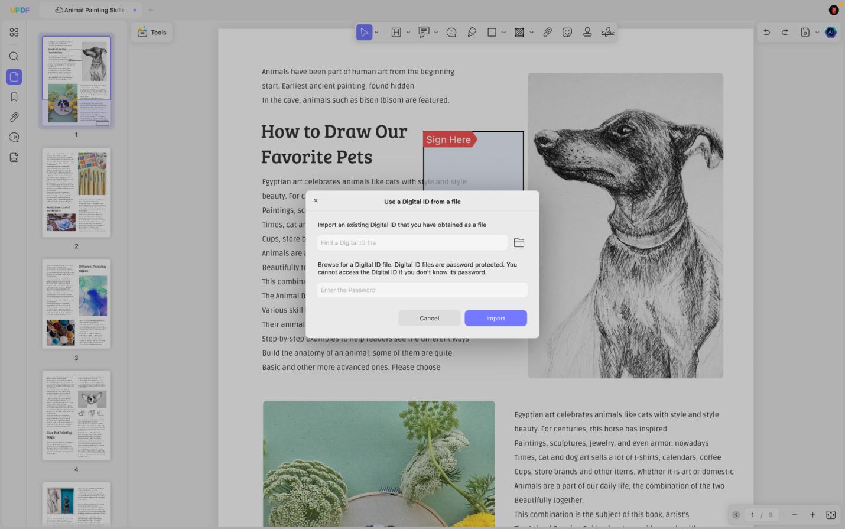Click the 'How to Draw Our Favorite Pets' heading
The image size is (845, 529).
click(x=334, y=144)
